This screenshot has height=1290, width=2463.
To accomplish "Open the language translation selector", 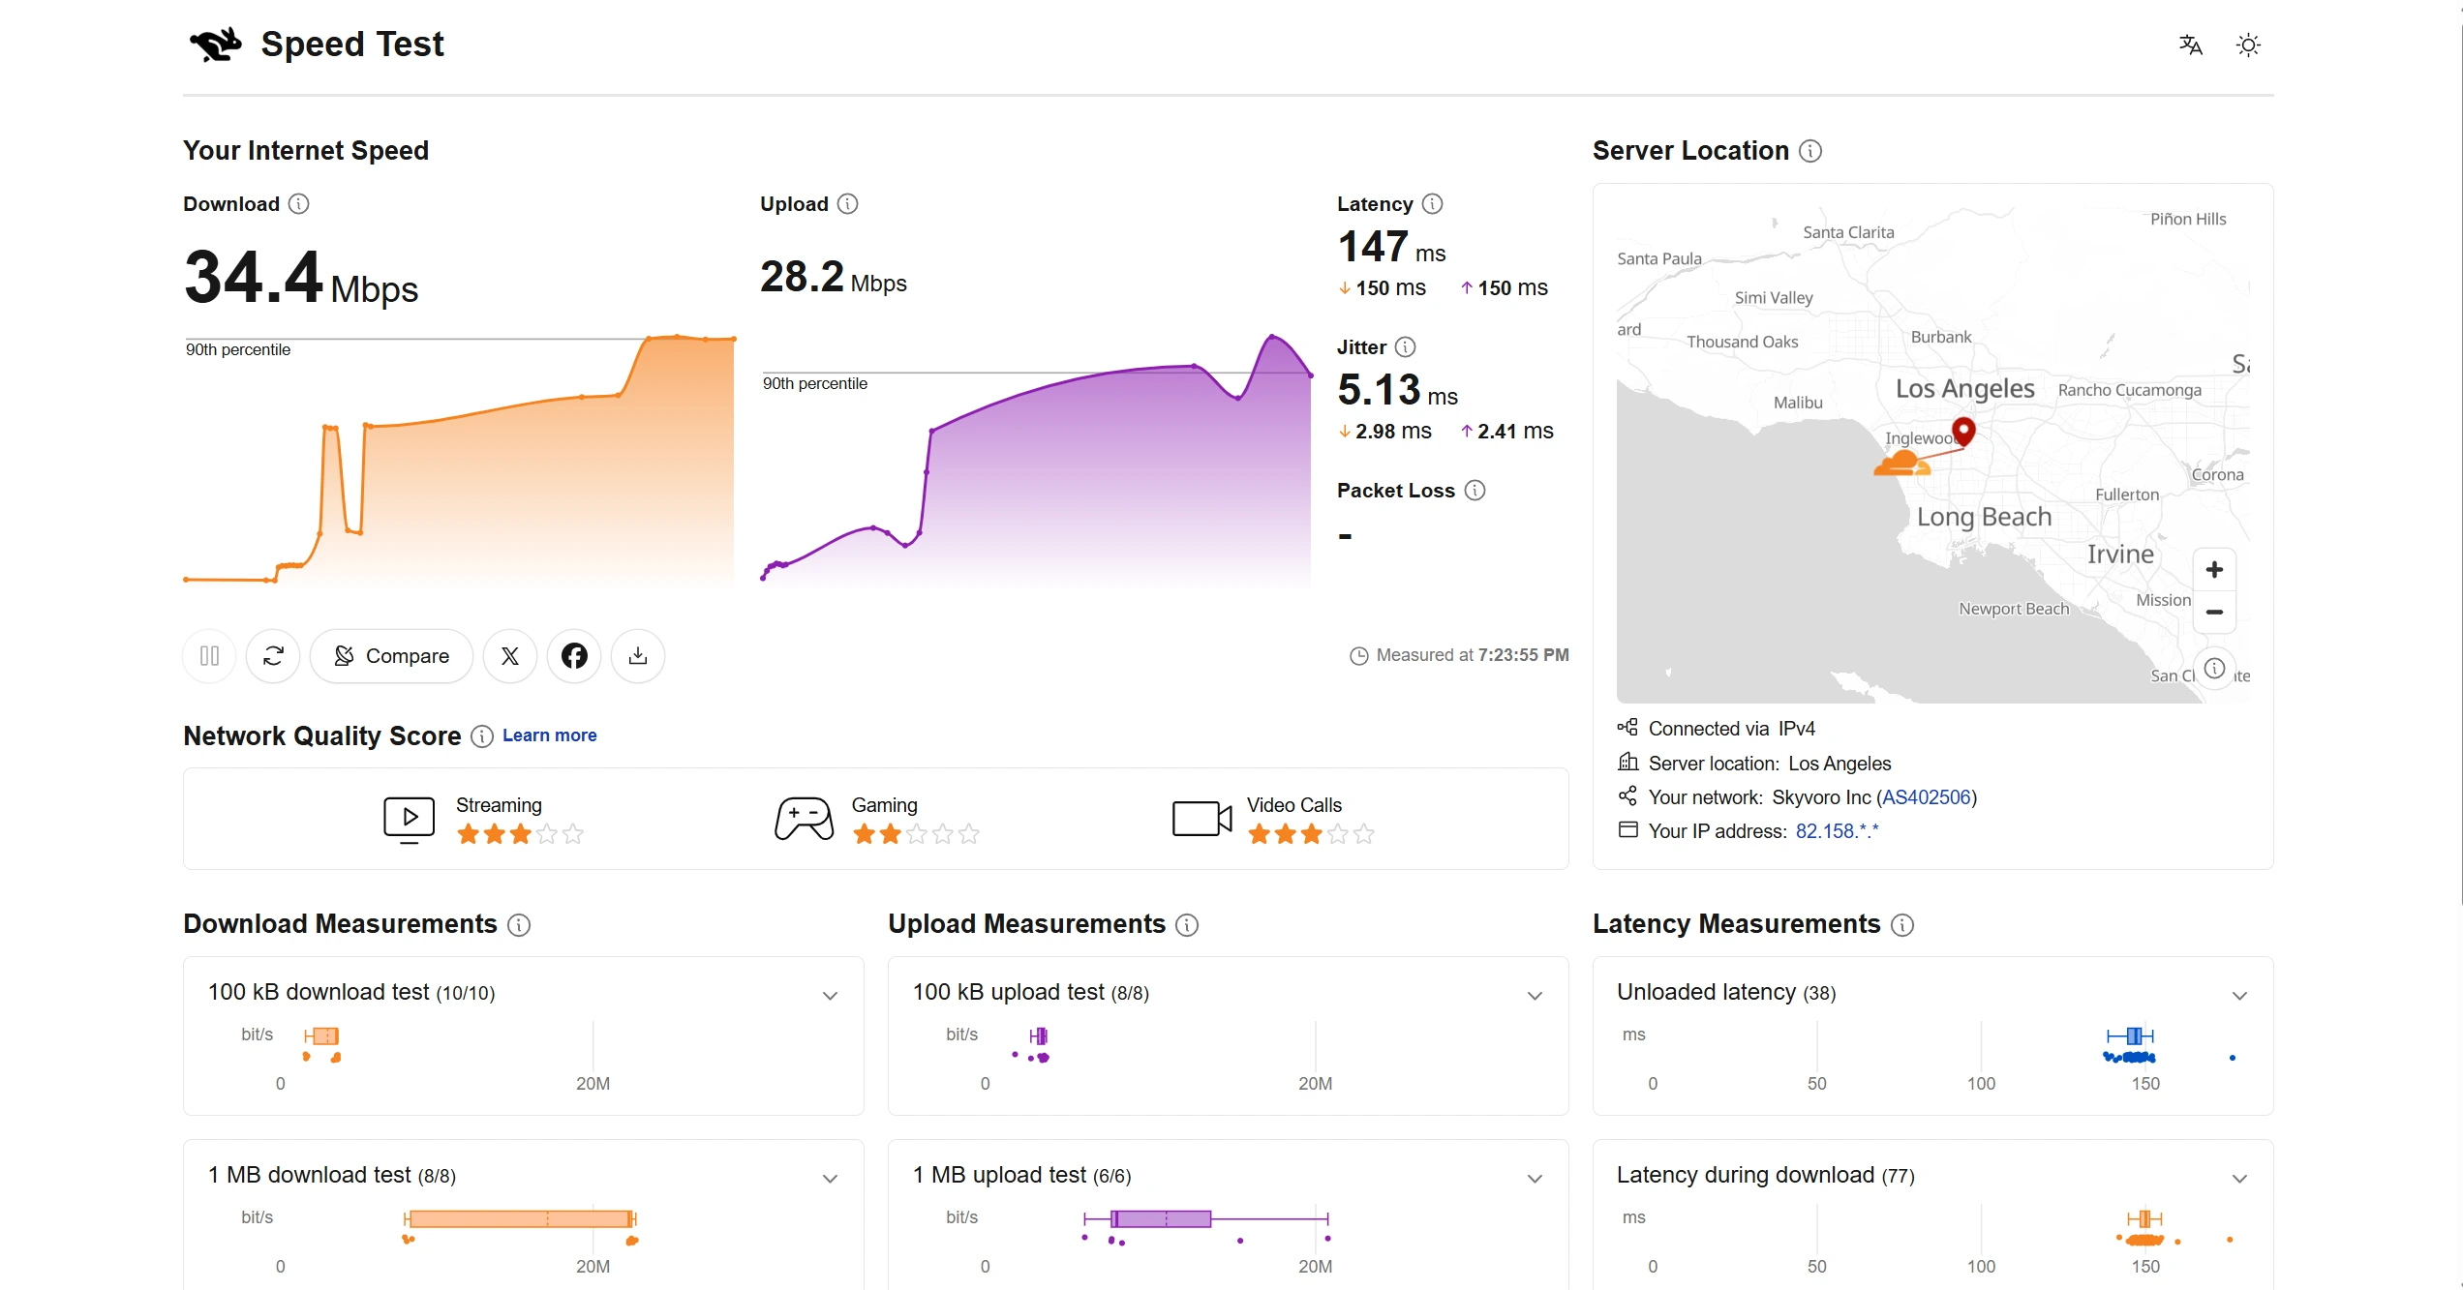I will click(2191, 45).
